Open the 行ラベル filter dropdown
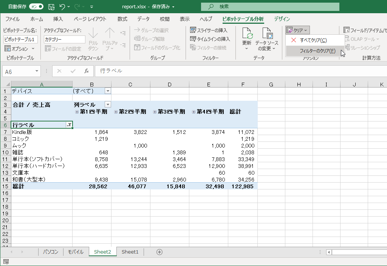The image size is (387, 266). click(69, 125)
